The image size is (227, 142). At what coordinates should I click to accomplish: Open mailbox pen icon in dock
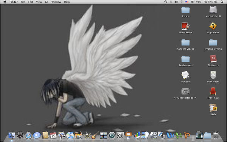coord(162,135)
